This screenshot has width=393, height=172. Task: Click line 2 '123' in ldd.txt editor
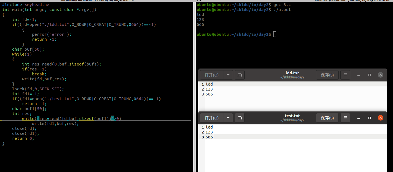[209, 89]
